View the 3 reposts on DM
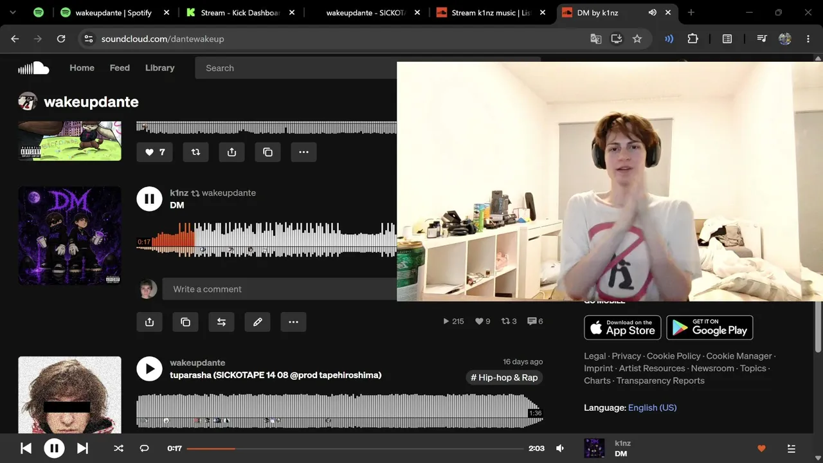This screenshot has height=463, width=823. tap(509, 322)
